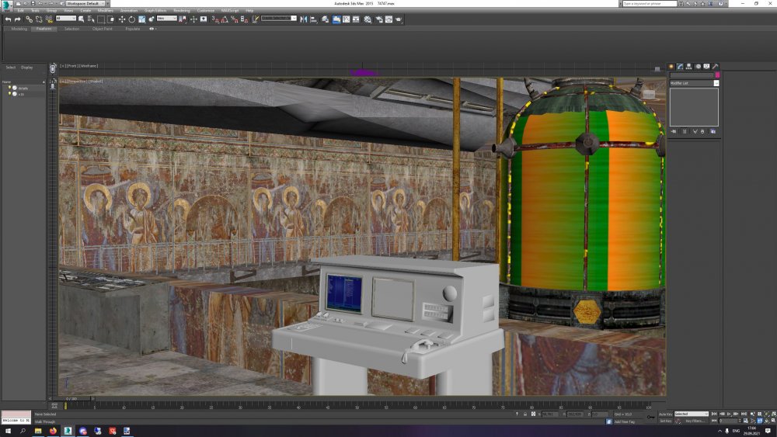Click the Select and Link tool

(29, 19)
